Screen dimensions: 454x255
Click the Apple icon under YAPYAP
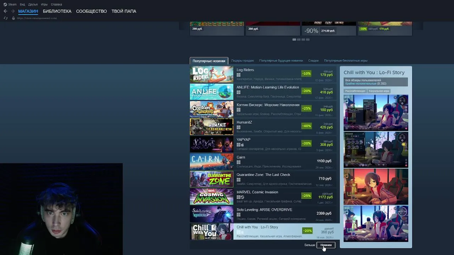(x=243, y=144)
